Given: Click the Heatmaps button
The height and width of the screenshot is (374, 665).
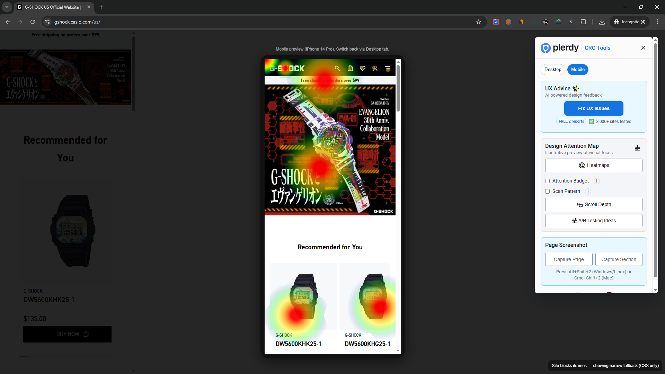Looking at the screenshot, I should 594,166.
